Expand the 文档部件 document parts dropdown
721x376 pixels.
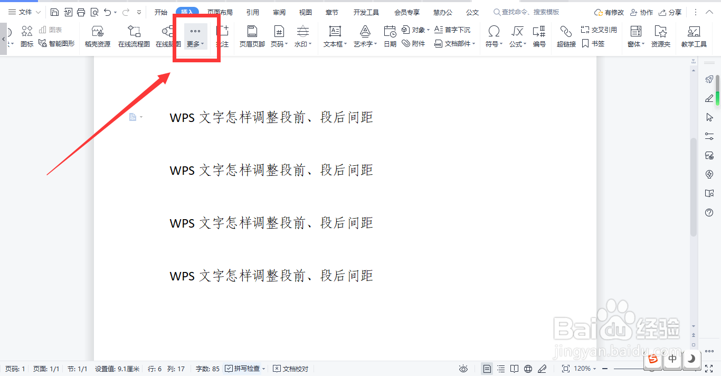(x=455, y=44)
